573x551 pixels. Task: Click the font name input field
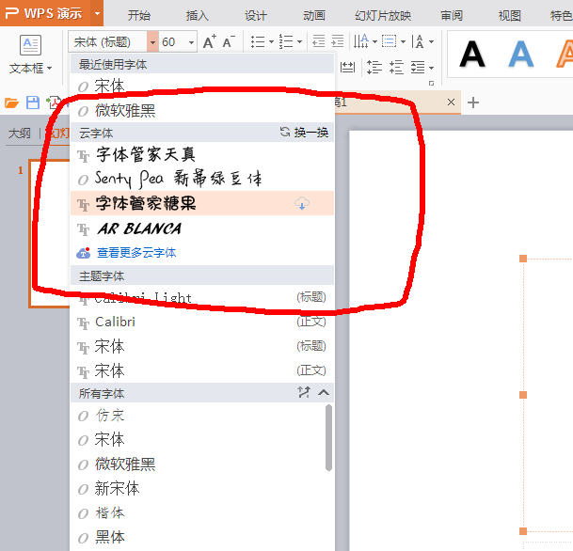pyautogui.click(x=108, y=42)
